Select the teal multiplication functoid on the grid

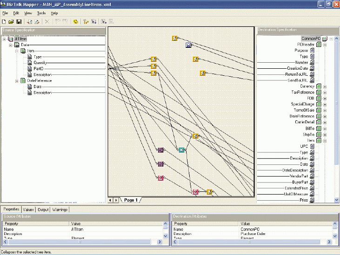click(x=181, y=150)
